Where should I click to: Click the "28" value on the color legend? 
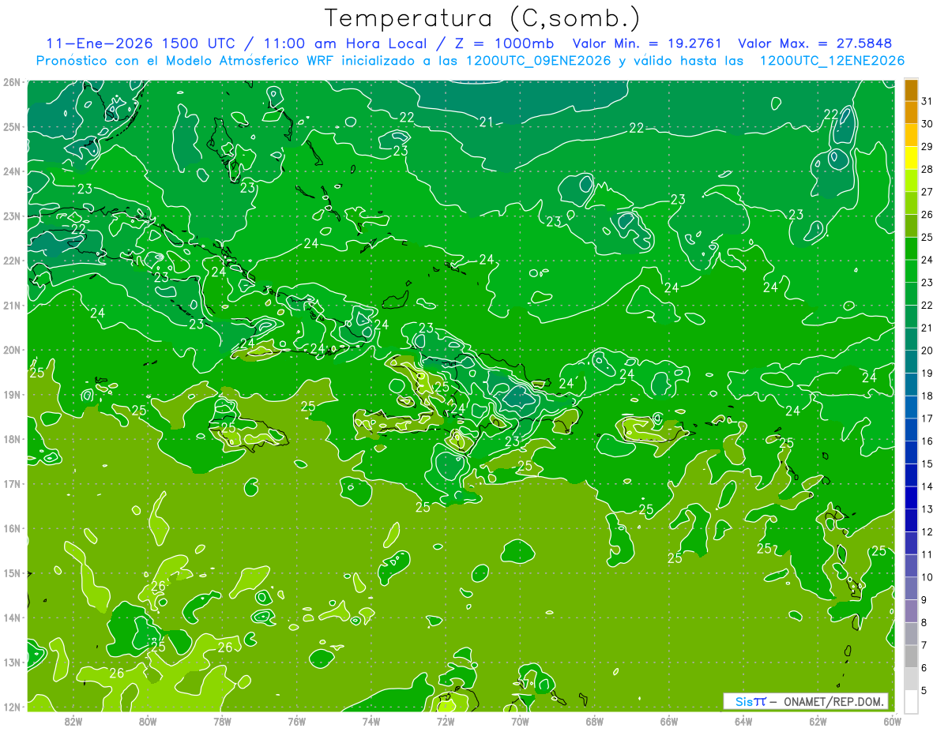pos(927,169)
